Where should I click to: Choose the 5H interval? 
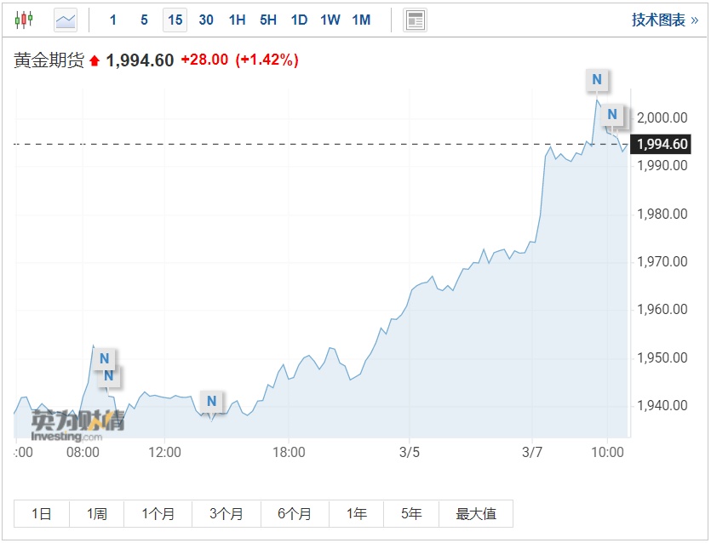(268, 20)
